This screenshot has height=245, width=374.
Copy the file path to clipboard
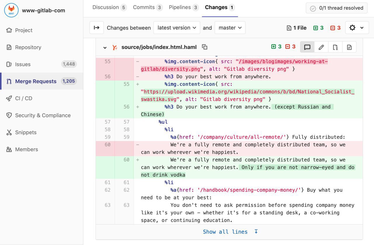[205, 47]
